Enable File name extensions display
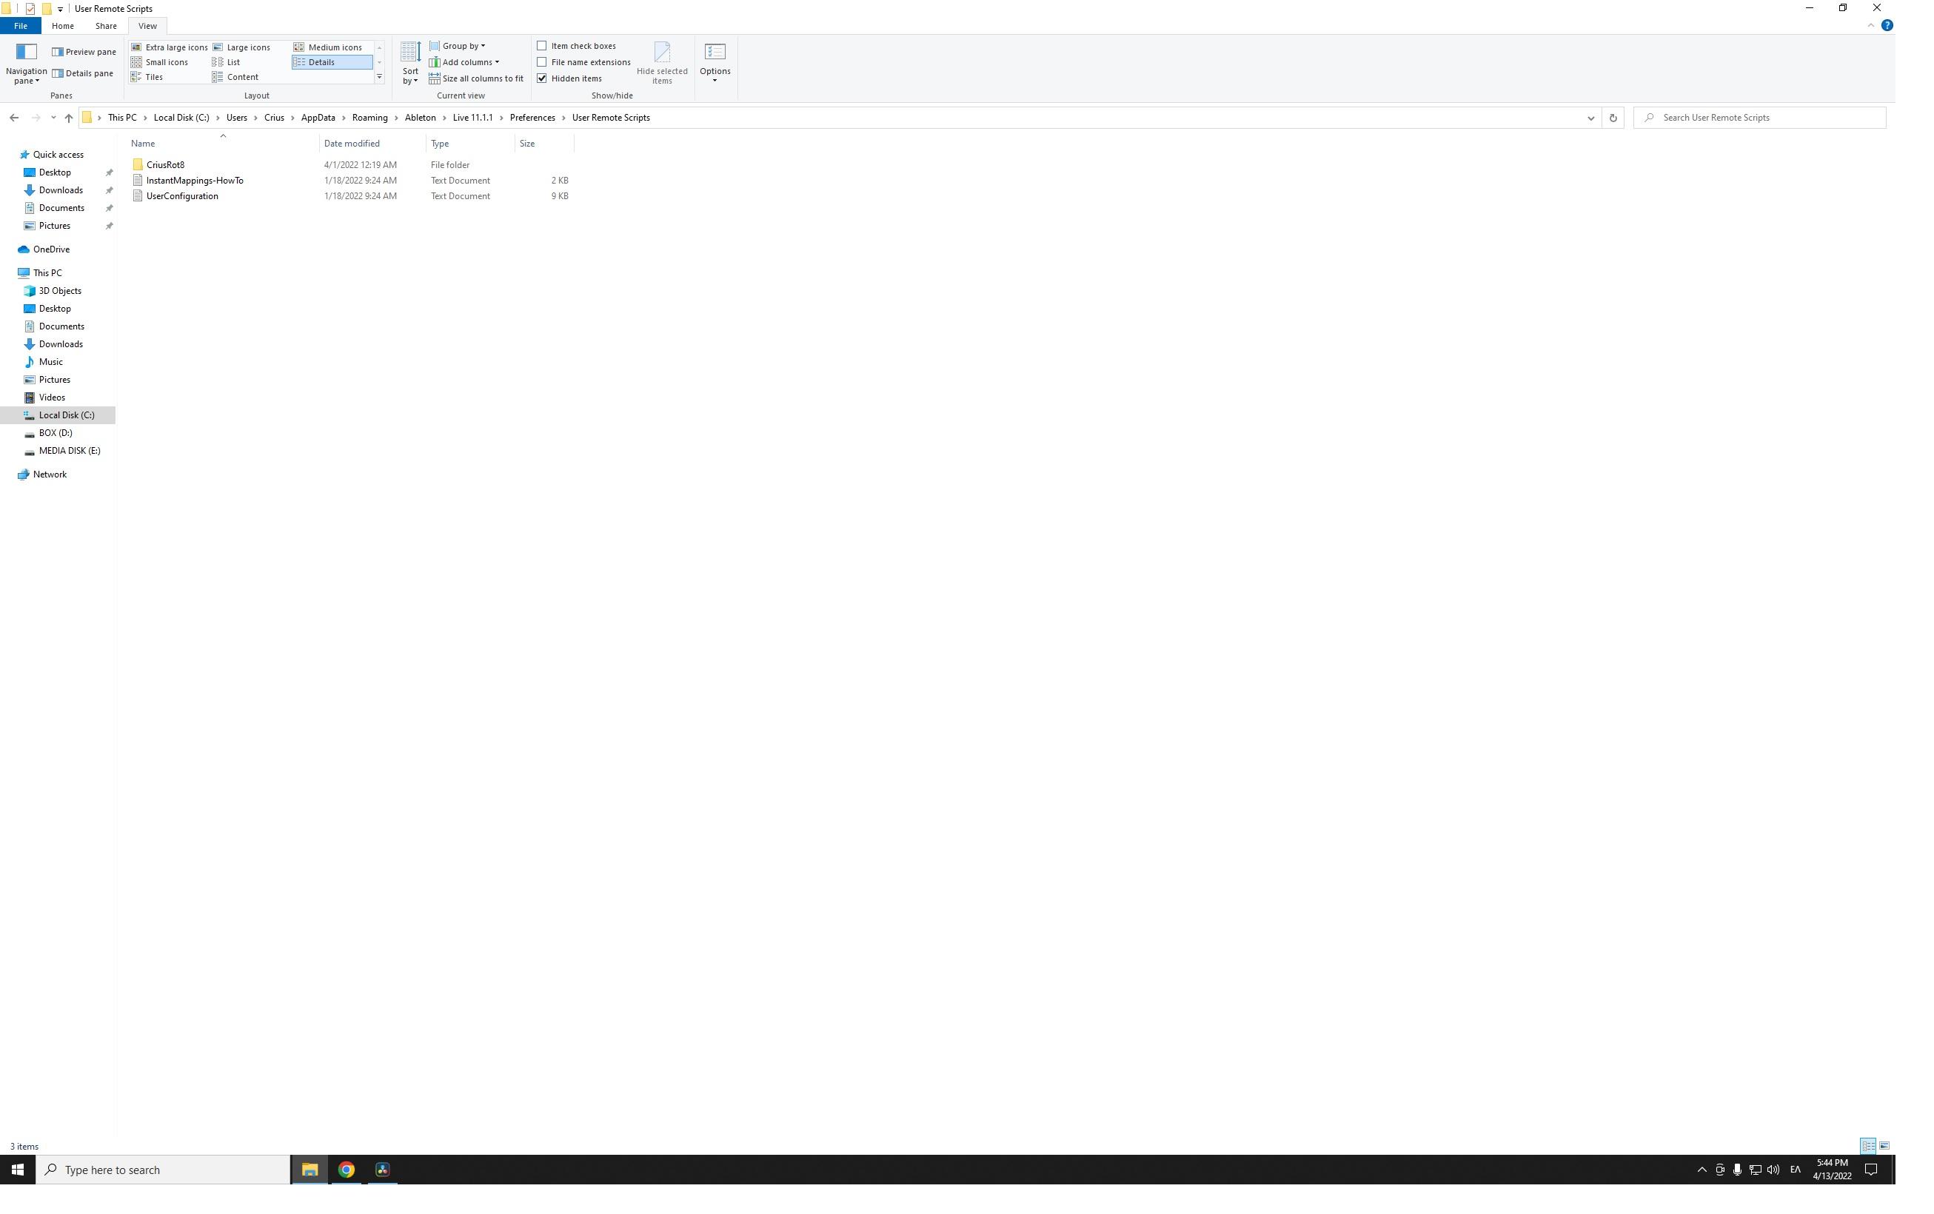The width and height of the screenshot is (1934, 1214). tap(543, 61)
